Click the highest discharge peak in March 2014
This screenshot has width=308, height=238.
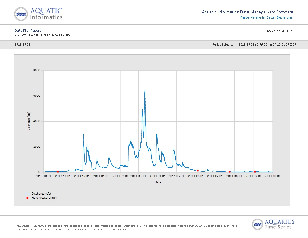click(145, 90)
